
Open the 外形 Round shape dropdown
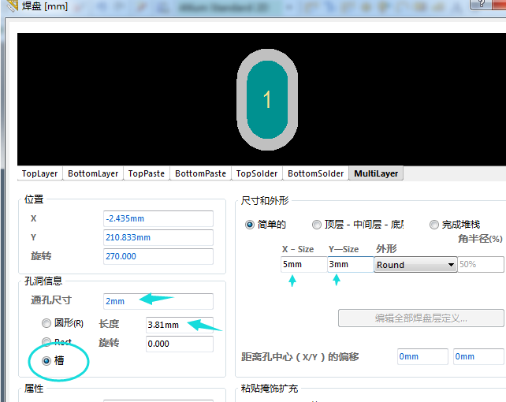[451, 265]
